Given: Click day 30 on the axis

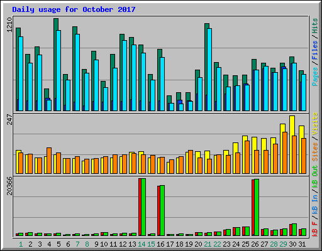Looking at the screenshot, I should pyautogui.click(x=292, y=244).
